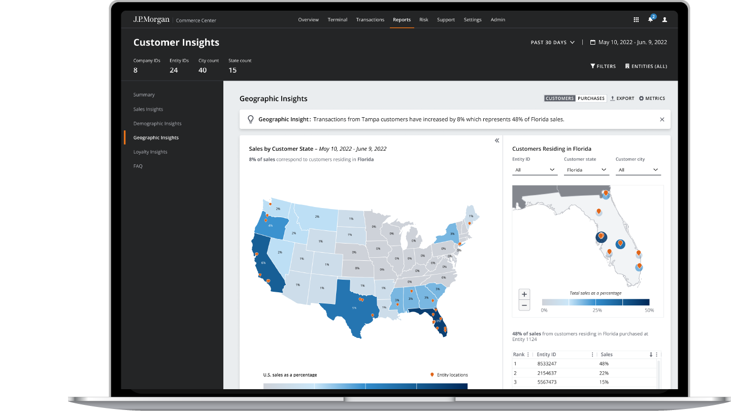Dismiss the Geographic Insight banner

(662, 120)
